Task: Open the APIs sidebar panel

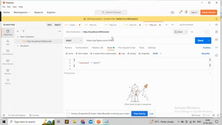Action: coord(8,42)
